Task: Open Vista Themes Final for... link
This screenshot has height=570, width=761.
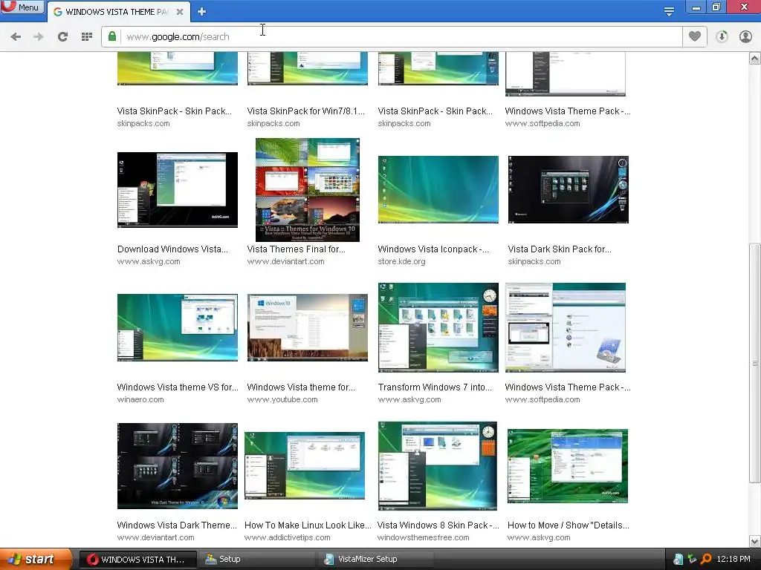Action: coord(296,249)
